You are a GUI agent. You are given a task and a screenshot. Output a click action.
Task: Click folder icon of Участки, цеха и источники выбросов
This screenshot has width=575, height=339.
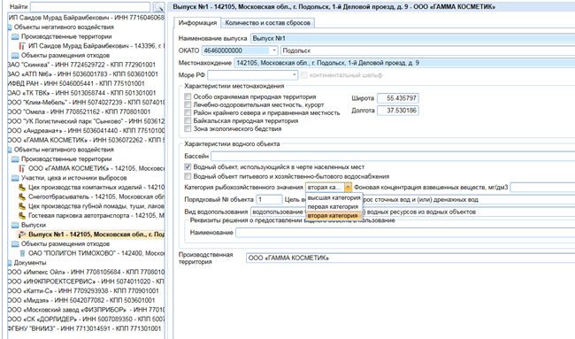[15, 178]
